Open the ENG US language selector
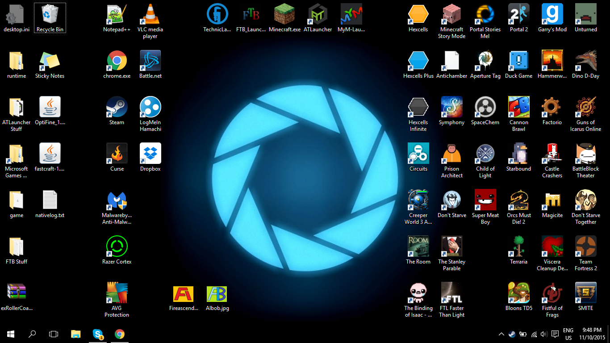Viewport: 610px width, 343px height. pos(568,334)
